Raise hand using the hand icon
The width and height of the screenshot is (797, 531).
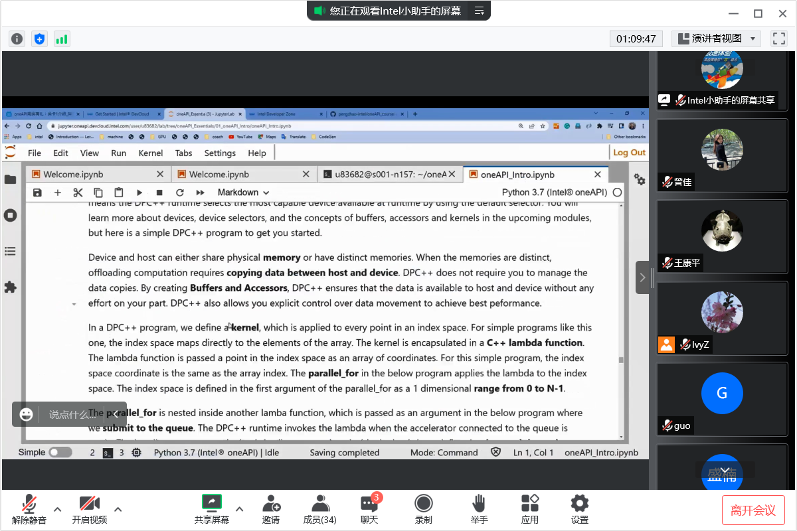point(479,503)
